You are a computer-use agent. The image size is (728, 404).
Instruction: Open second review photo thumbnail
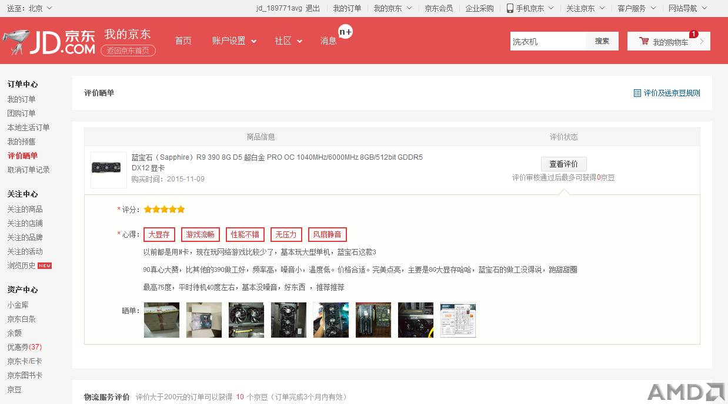pos(204,320)
